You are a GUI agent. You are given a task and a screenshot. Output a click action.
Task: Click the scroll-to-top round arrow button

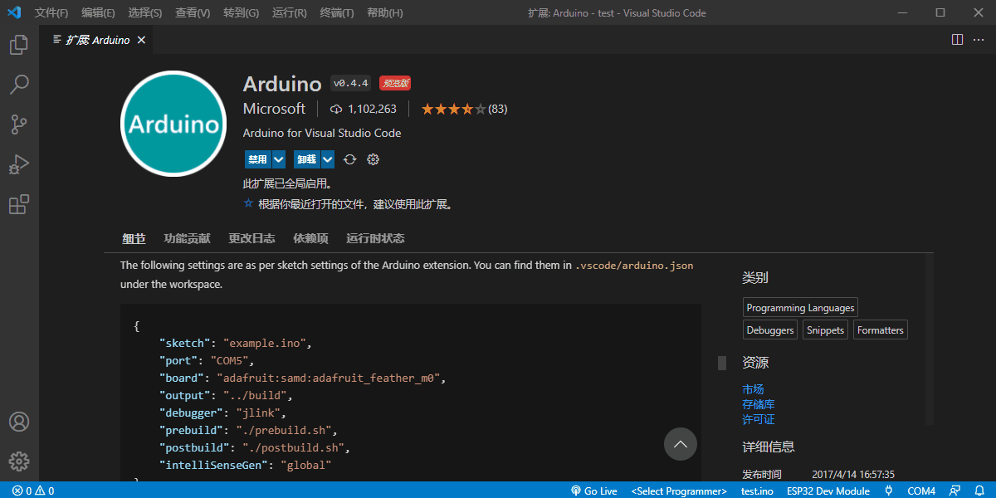(680, 444)
